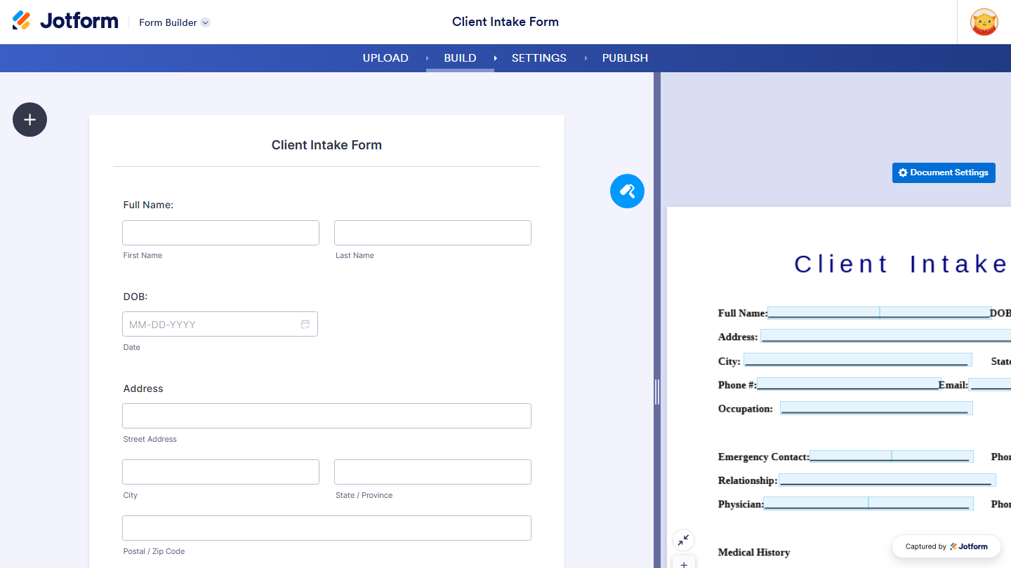The image size is (1011, 568).
Task: Focus the Postal / Zip Code input
Action: click(326, 528)
